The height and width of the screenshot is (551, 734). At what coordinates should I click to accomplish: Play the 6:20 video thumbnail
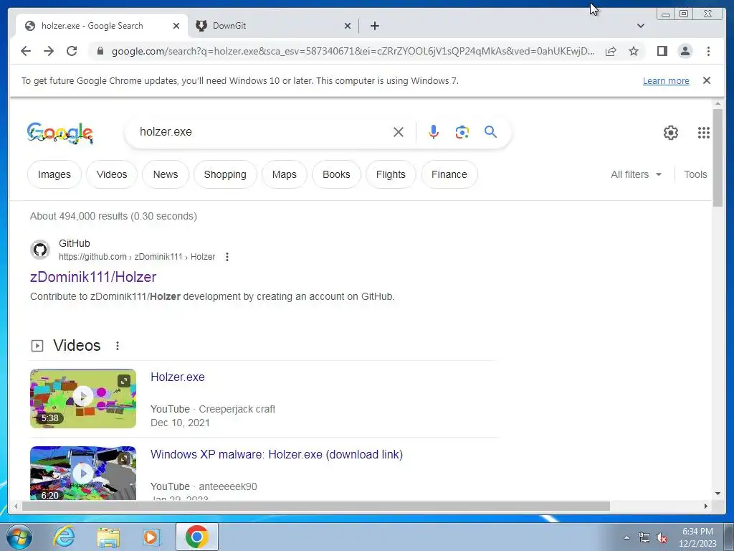pos(83,474)
